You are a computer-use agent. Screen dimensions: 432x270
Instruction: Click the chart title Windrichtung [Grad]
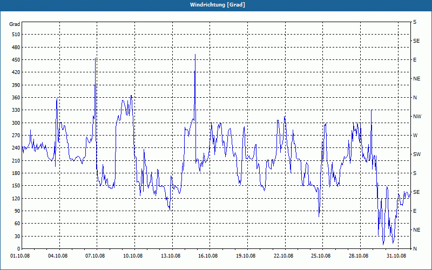pyautogui.click(x=218, y=5)
